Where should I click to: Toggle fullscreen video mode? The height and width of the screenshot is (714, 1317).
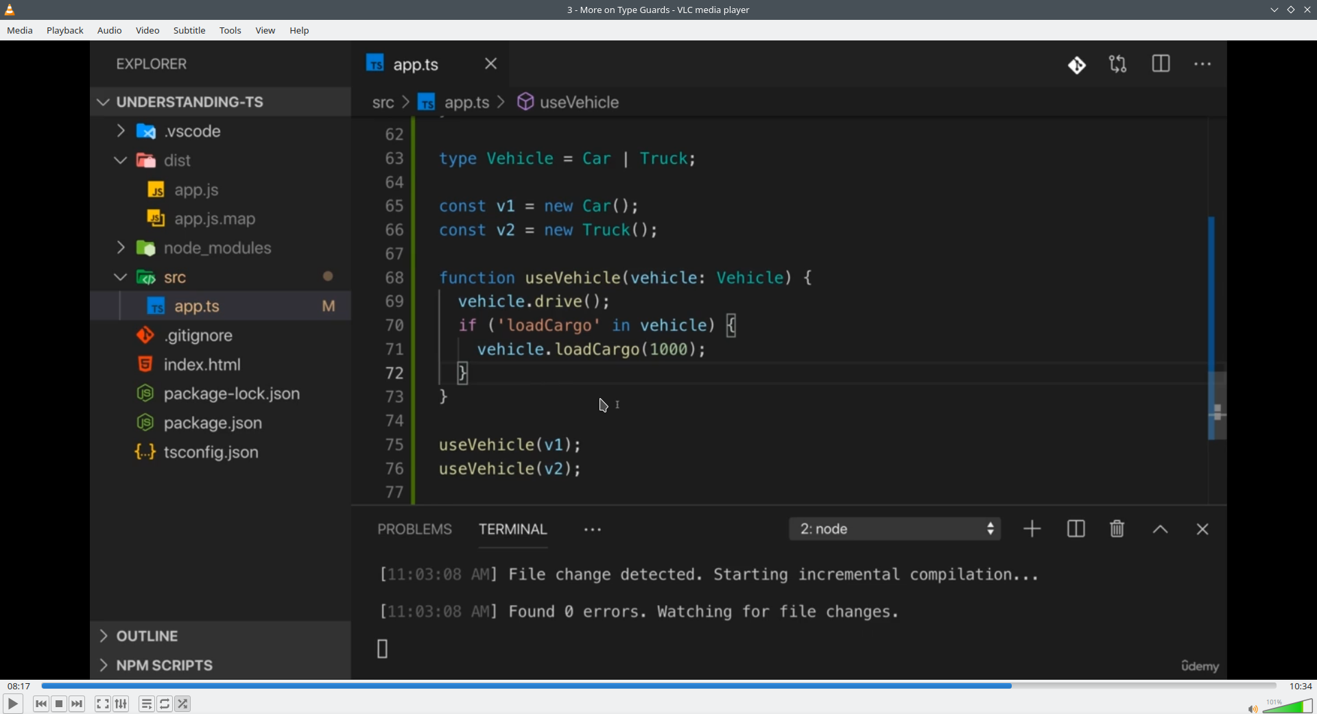tap(103, 704)
